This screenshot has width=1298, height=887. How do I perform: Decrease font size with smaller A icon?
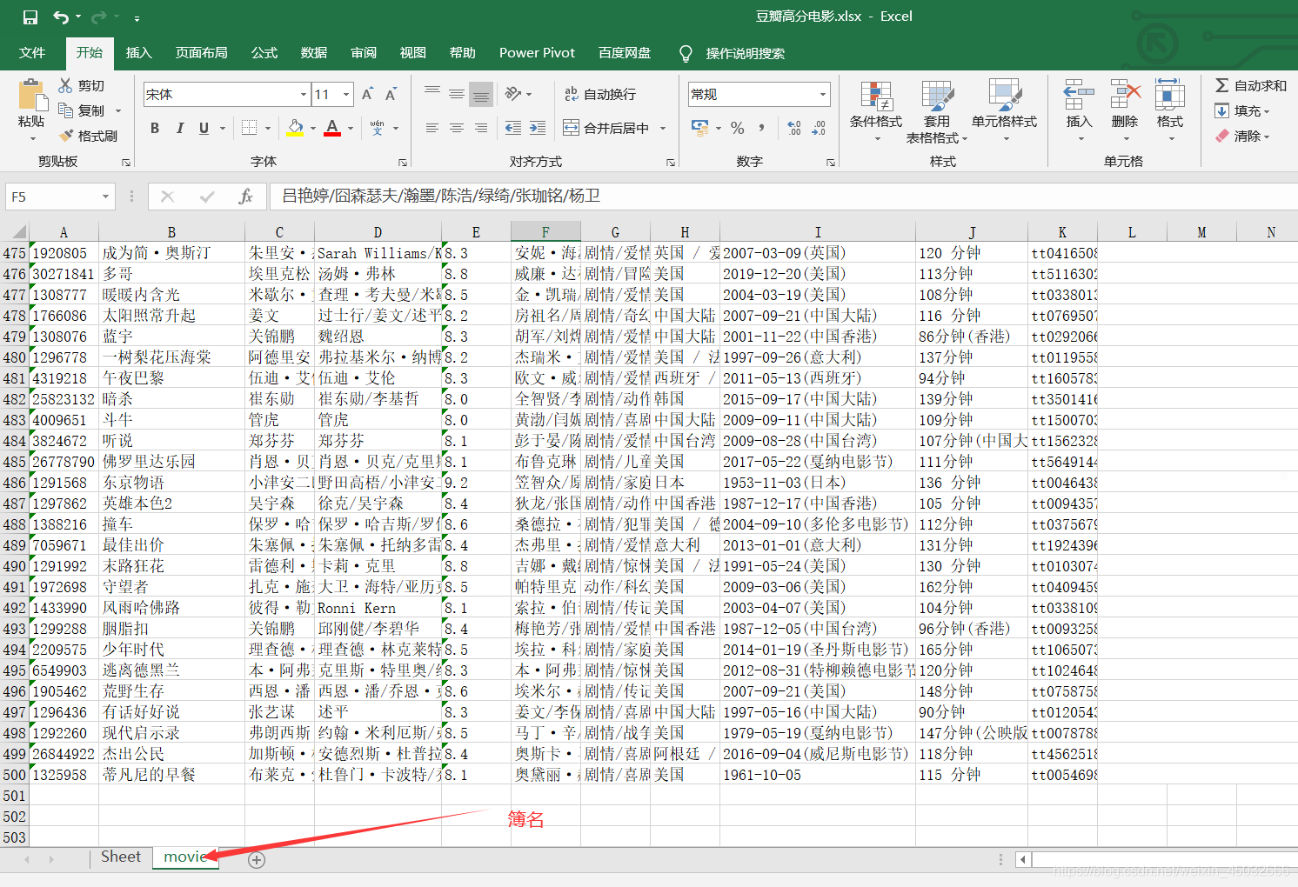[x=391, y=94]
